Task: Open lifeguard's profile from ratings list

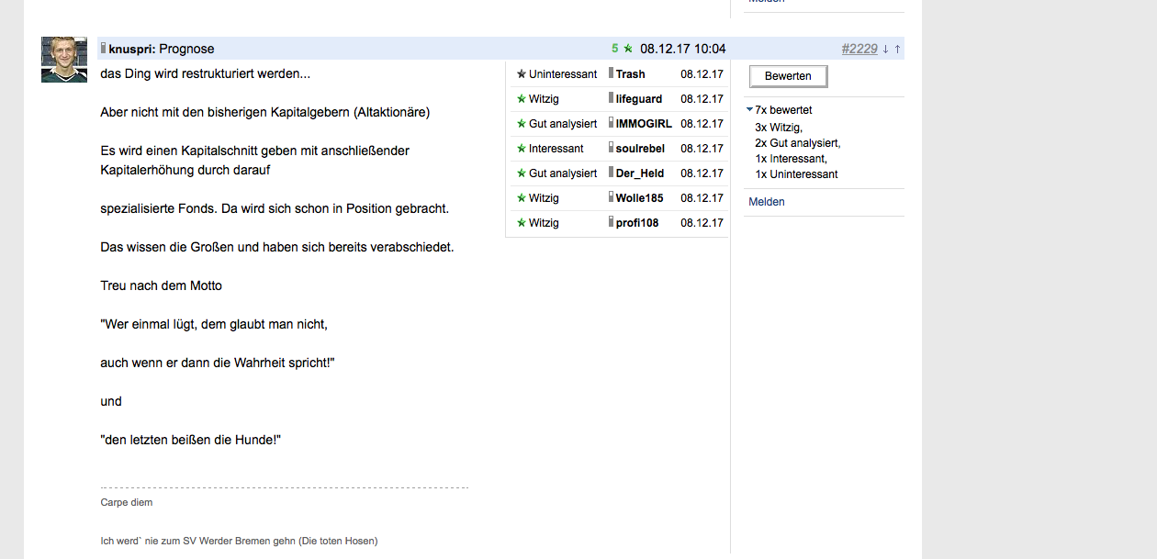Action: [x=639, y=99]
